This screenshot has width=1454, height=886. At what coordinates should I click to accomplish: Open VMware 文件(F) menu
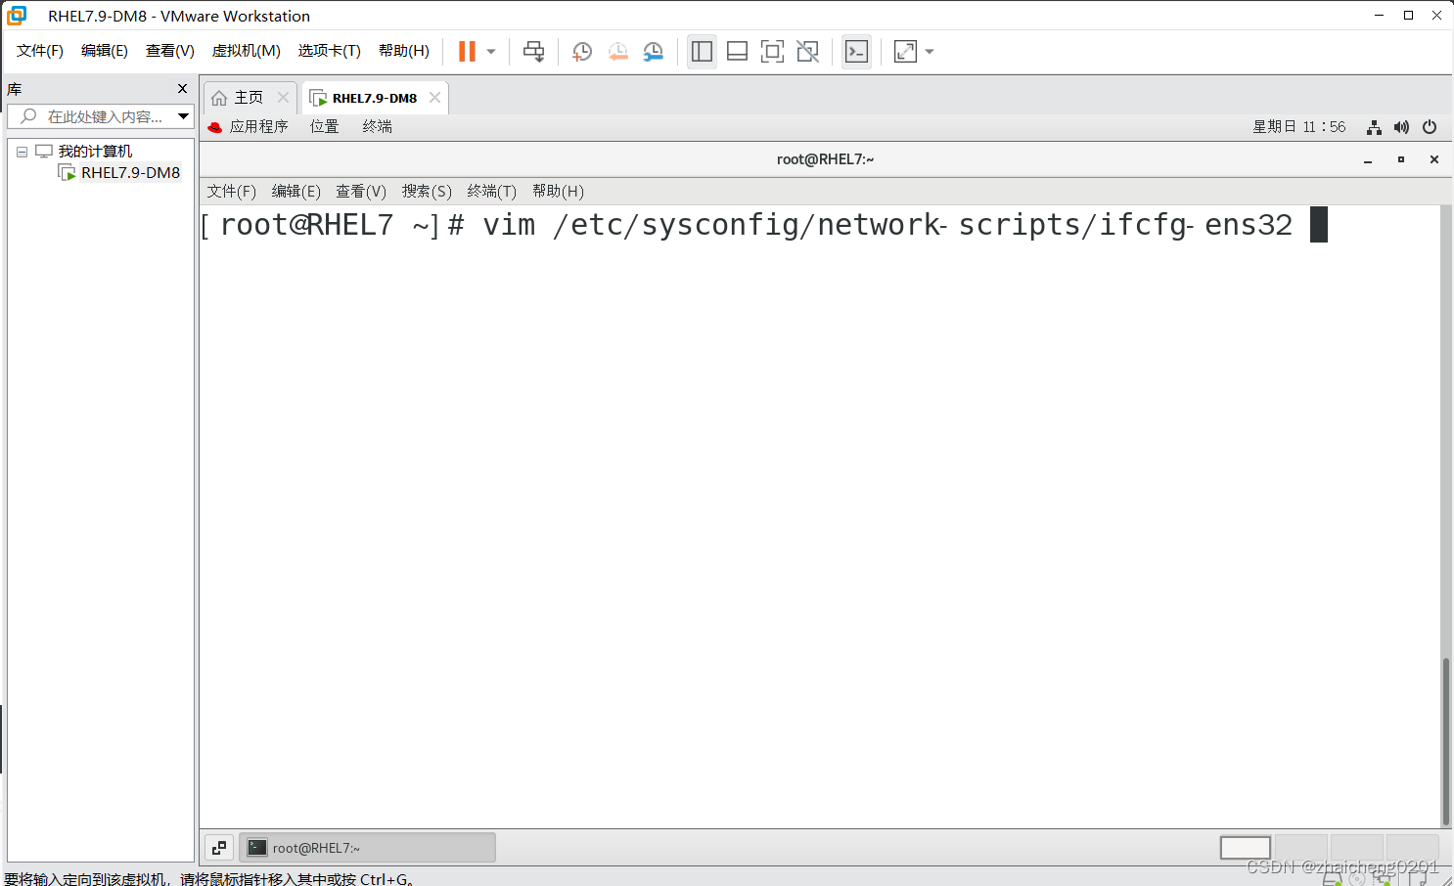40,51
